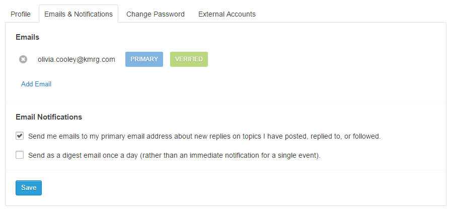The image size is (451, 210).
Task: Remove the olivia.cooley@kmrg.com email with X icon
Action: click(23, 59)
